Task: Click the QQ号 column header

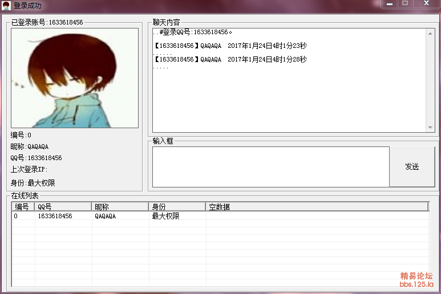Action: point(63,207)
